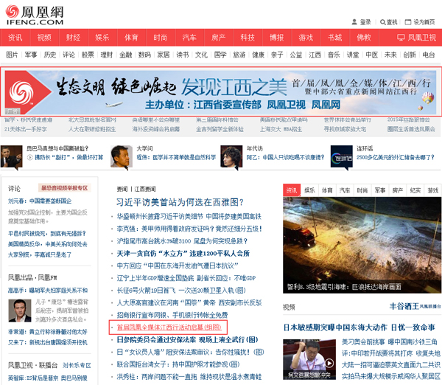Open 洪秀柱 两岸问题 news link
The image size is (442, 385).
coord(189,377)
